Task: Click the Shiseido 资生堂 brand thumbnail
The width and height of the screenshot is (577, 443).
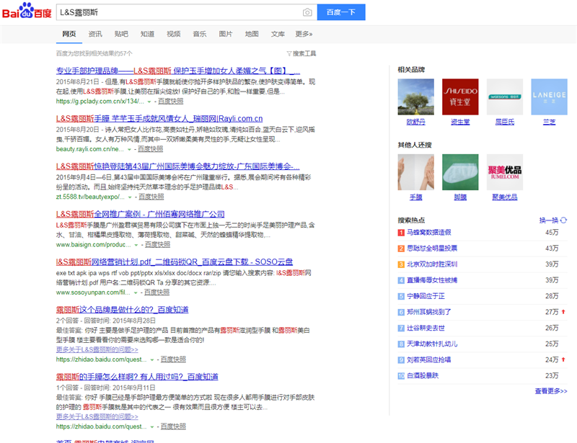Action: click(460, 97)
